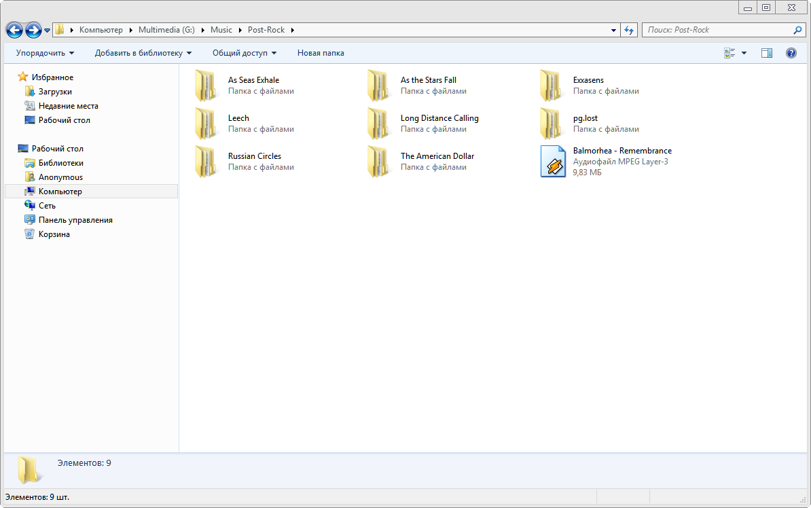811x508 pixels.
Task: Click the Balmorhea - Remembrance file name
Action: click(x=622, y=151)
